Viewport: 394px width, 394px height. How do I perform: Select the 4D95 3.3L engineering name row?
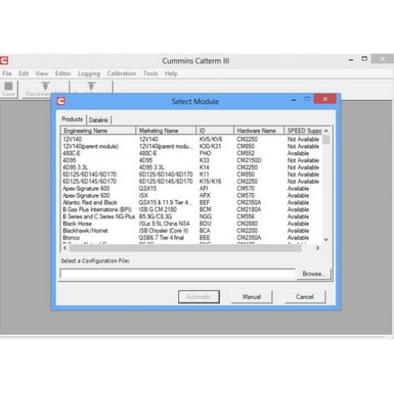click(191, 167)
